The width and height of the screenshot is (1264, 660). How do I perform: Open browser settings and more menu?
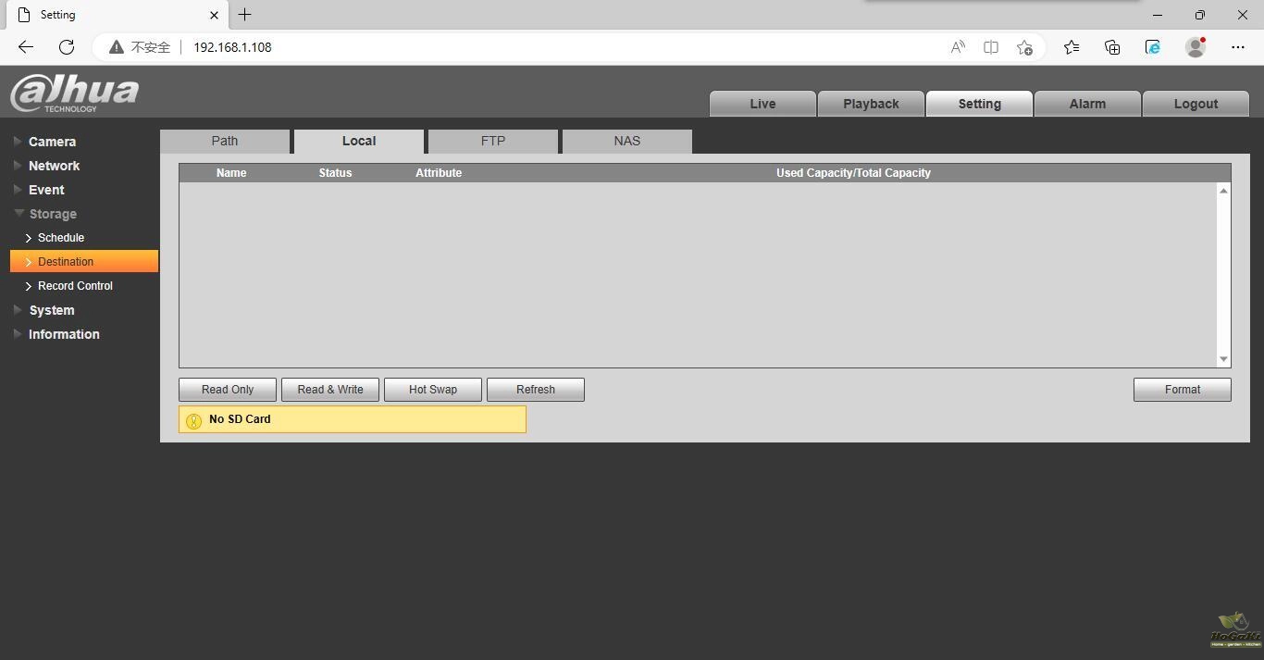1238,47
